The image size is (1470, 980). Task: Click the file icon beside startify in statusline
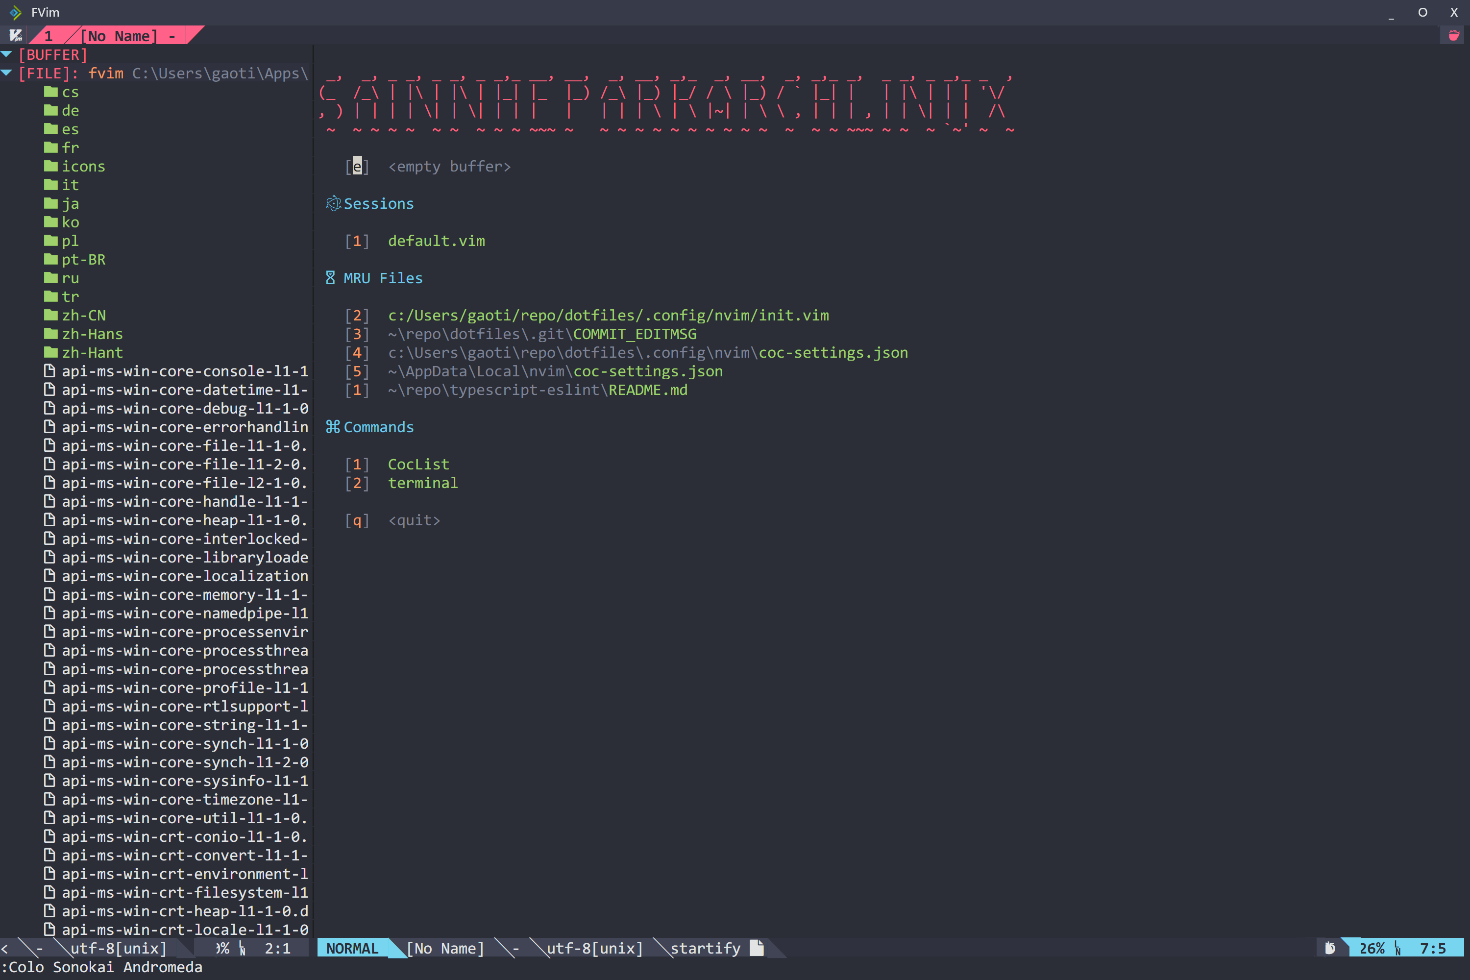757,948
